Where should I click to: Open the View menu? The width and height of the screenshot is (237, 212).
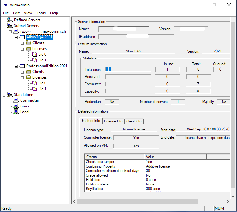coord(28,13)
